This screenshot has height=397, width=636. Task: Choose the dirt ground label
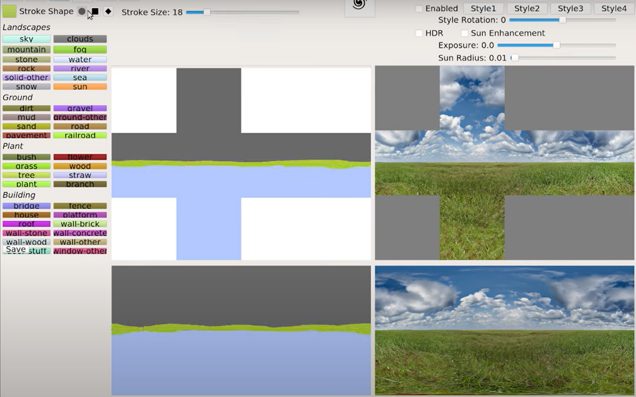click(27, 109)
